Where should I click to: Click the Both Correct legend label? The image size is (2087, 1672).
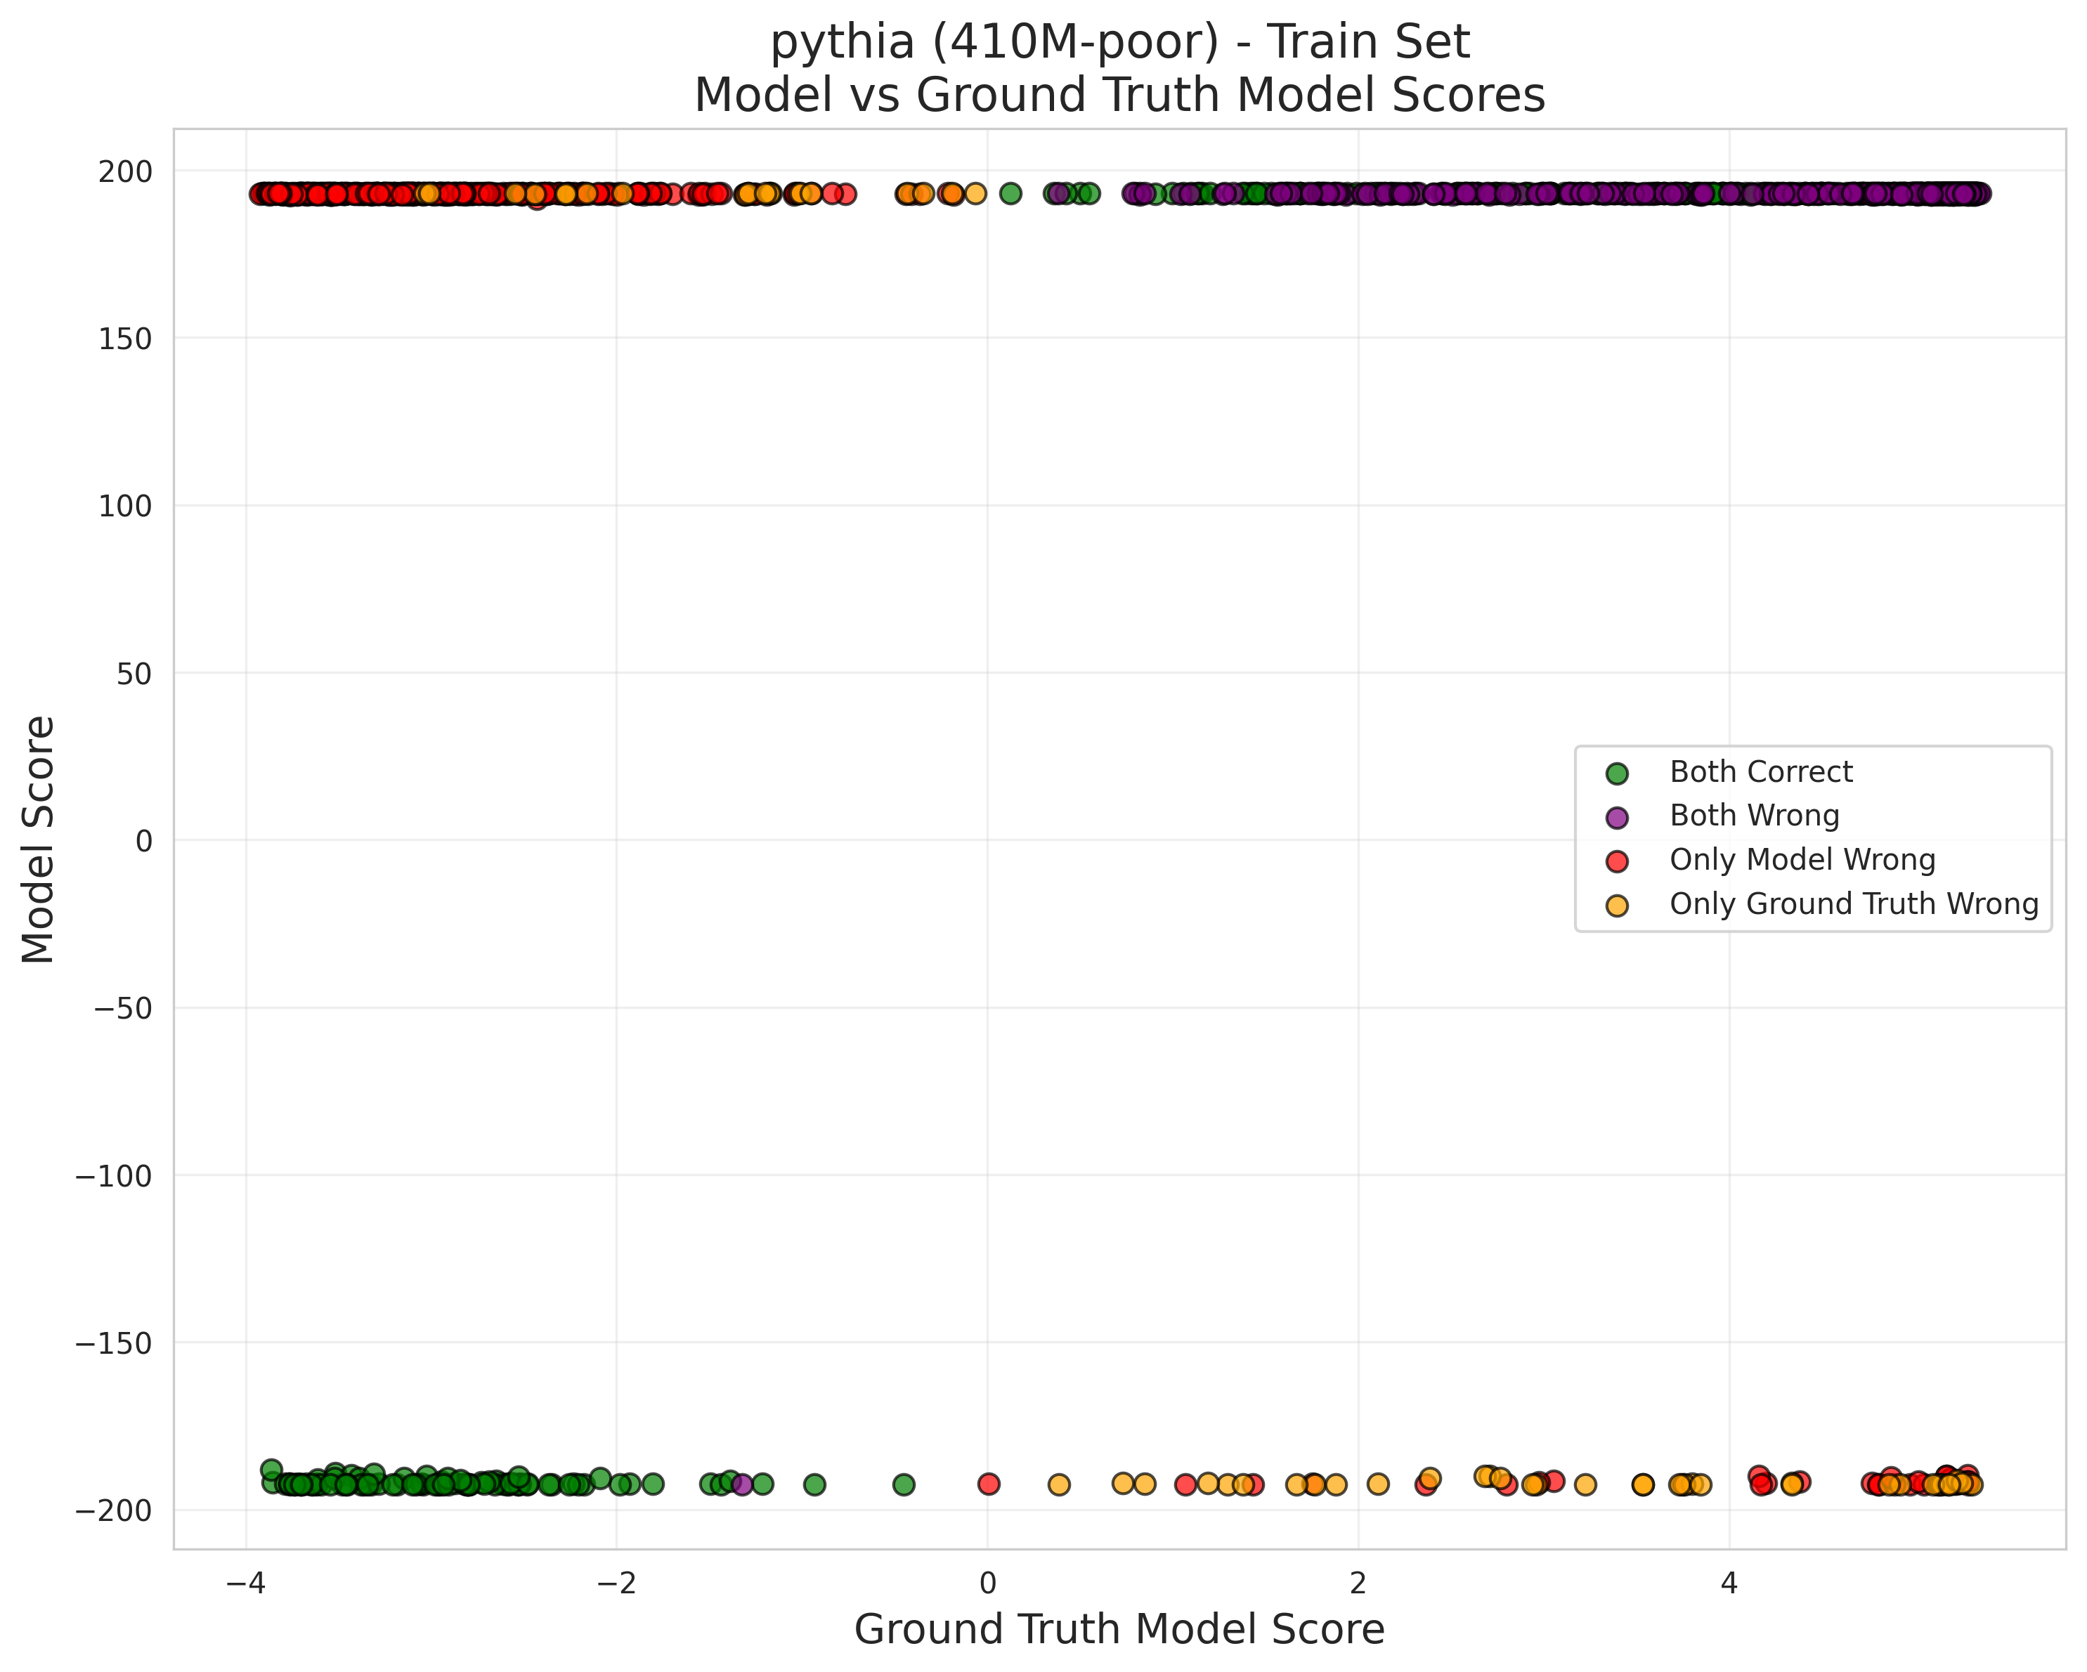click(1760, 772)
